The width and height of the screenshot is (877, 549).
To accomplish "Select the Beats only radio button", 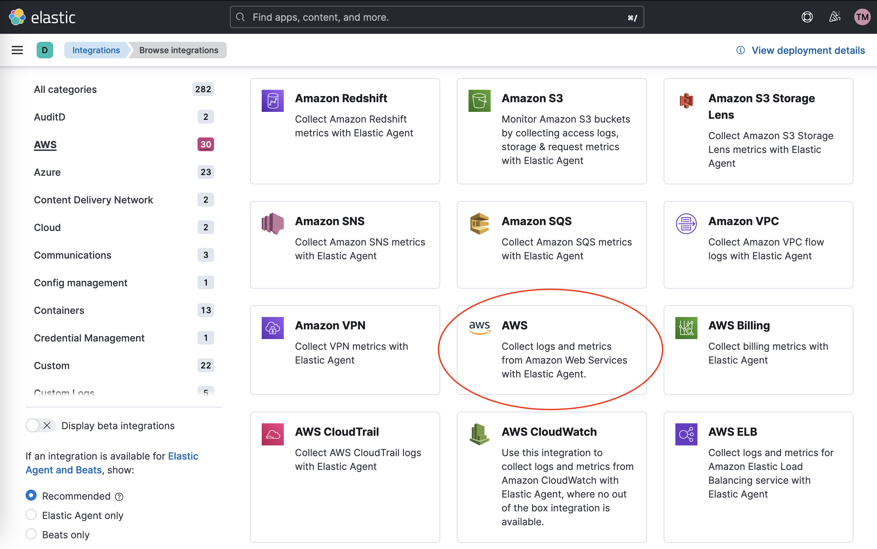I will pos(31,534).
